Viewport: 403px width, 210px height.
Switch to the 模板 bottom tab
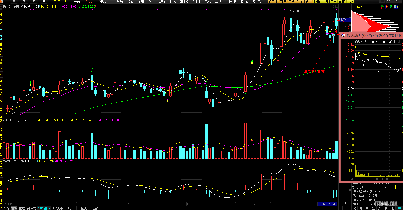click(x=14, y=208)
